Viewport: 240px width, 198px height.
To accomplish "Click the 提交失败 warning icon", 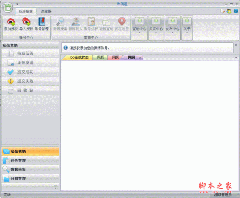I will pyautogui.click(x=10, y=81).
